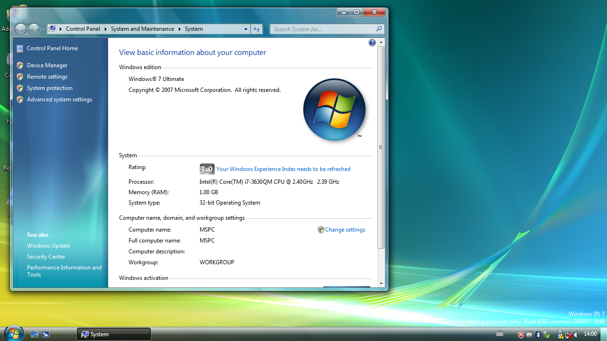
Task: Click the 14:00 taskbar clock
Action: [590, 334]
